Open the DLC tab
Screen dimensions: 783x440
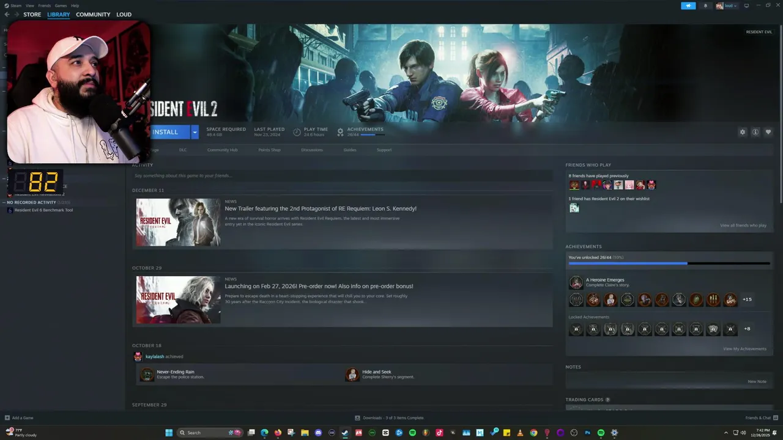pos(183,150)
